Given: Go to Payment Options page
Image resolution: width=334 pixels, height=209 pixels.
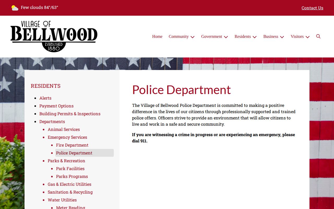Looking at the screenshot, I should [56, 106].
